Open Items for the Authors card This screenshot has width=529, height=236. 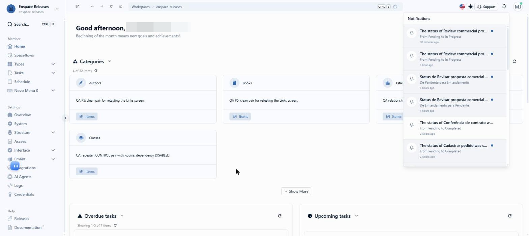[87, 116]
